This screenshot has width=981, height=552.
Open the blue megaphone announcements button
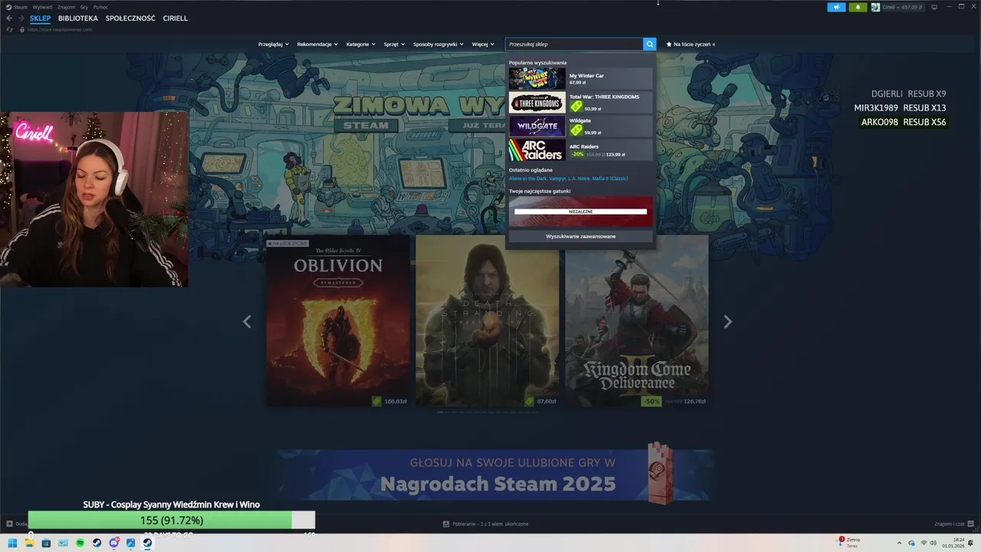point(836,7)
